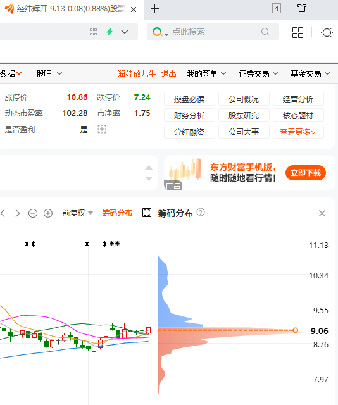Open the 查看更多 link
The image size is (338, 405).
[298, 132]
